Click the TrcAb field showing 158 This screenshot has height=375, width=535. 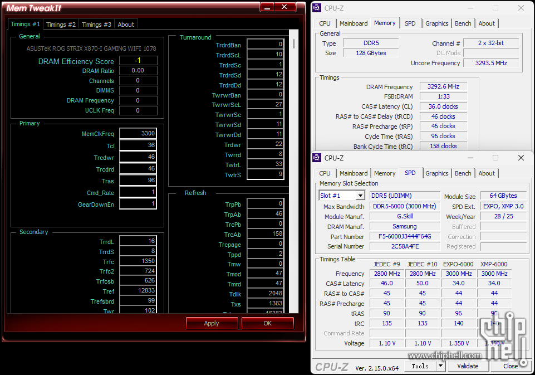click(x=265, y=233)
